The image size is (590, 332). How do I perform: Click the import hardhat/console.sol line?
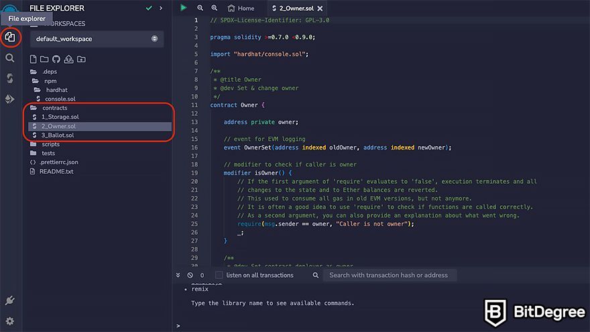tap(259, 54)
